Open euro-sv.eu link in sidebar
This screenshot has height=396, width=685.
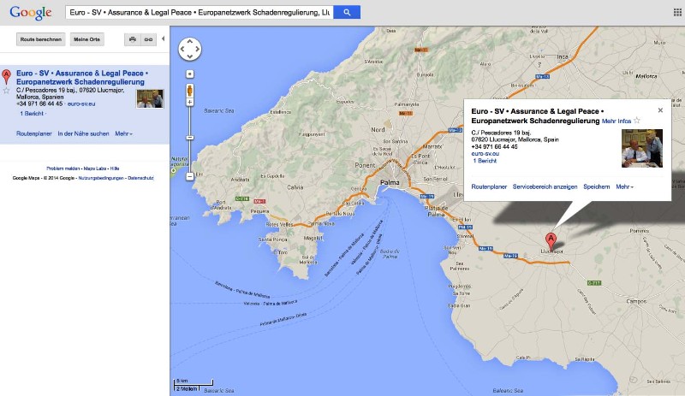click(81, 103)
